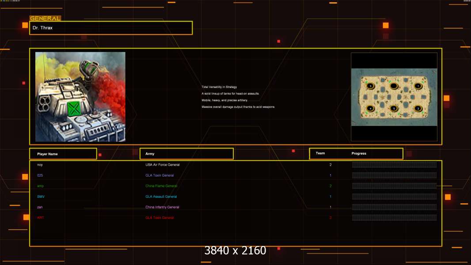Select player name ART
The width and height of the screenshot is (471, 265).
[x=41, y=218]
